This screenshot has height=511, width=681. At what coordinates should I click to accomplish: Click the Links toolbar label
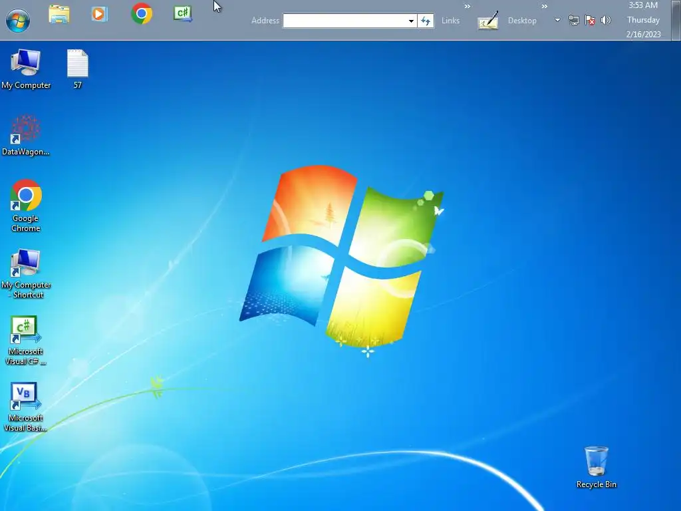pyautogui.click(x=450, y=21)
